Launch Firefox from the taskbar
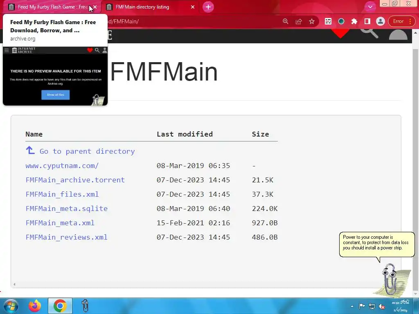This screenshot has height=314, width=419. pyautogui.click(x=35, y=306)
